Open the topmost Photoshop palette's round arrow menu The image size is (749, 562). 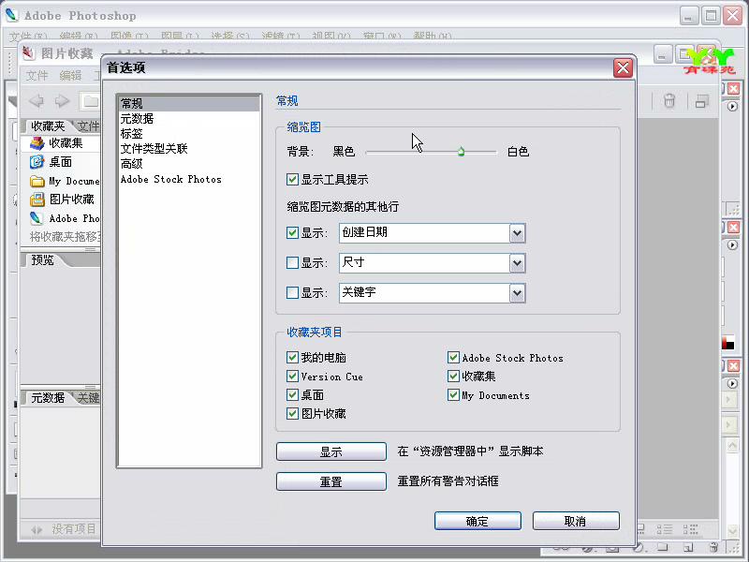[x=732, y=106]
